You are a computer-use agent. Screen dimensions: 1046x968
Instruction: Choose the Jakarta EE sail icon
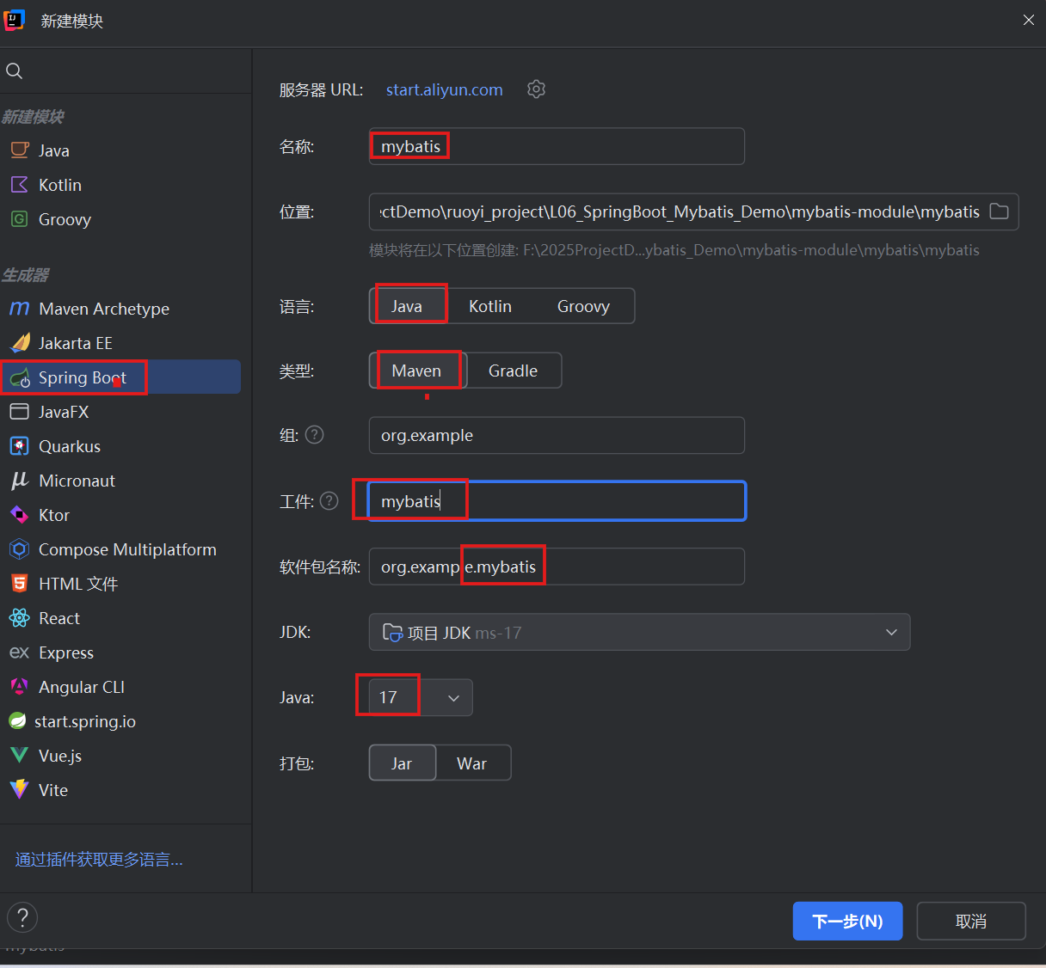click(x=20, y=343)
